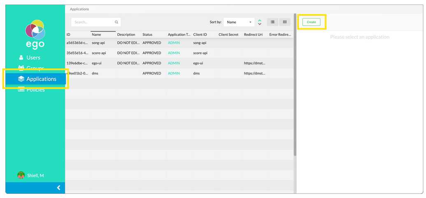Click APPROVED status in song-api row
The width and height of the screenshot is (426, 198).
tap(152, 43)
